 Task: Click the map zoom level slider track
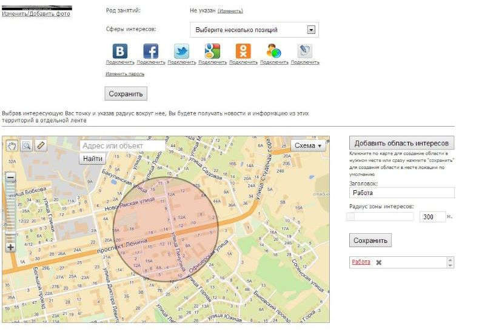[11, 212]
